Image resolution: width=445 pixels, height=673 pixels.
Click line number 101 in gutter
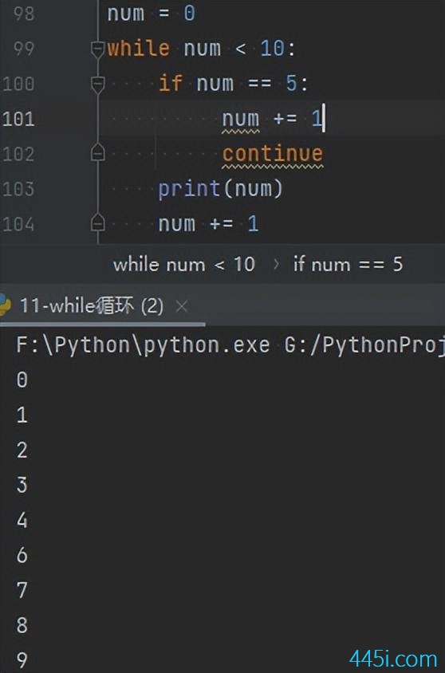click(18, 119)
